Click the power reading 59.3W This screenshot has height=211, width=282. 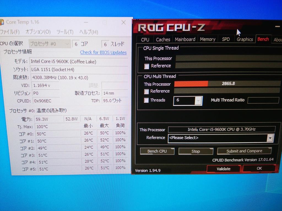49,119
